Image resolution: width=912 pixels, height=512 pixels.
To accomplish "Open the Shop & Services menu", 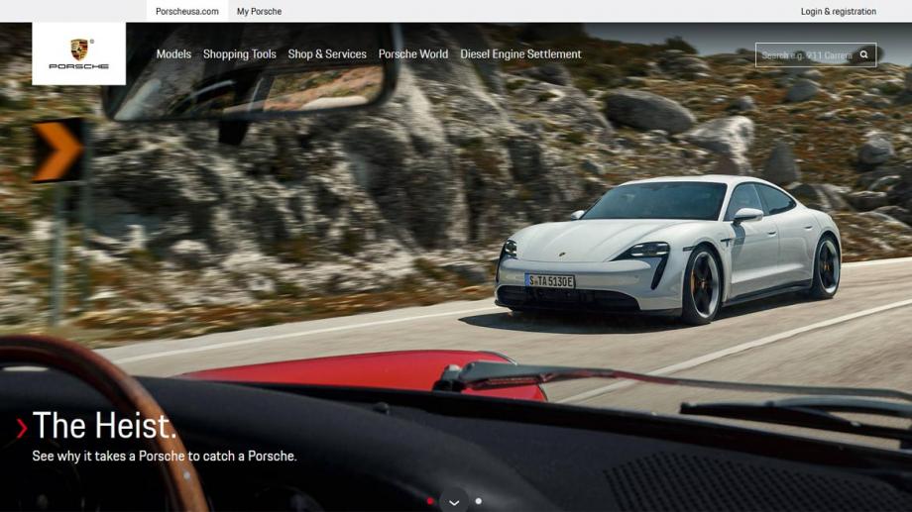I will (327, 54).
